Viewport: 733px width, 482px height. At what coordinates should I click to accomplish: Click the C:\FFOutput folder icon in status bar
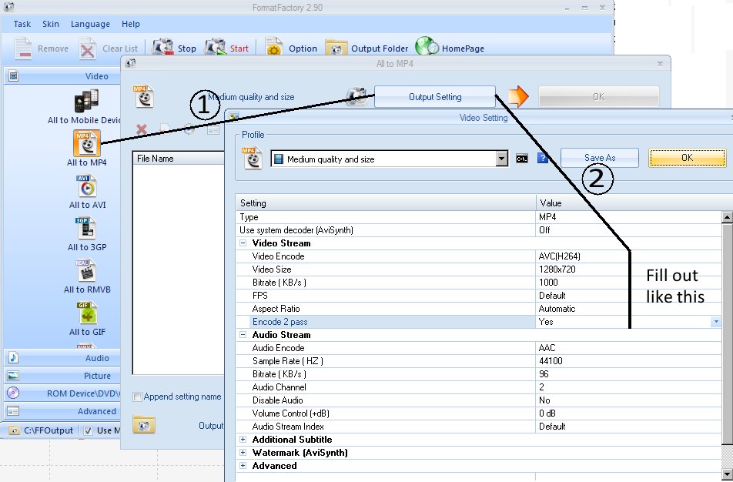tap(15, 430)
